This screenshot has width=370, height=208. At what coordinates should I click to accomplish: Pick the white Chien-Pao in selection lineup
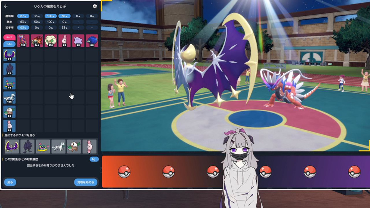pos(59,146)
